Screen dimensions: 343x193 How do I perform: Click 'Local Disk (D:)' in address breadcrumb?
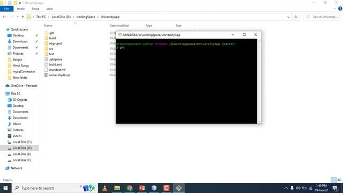61,17
